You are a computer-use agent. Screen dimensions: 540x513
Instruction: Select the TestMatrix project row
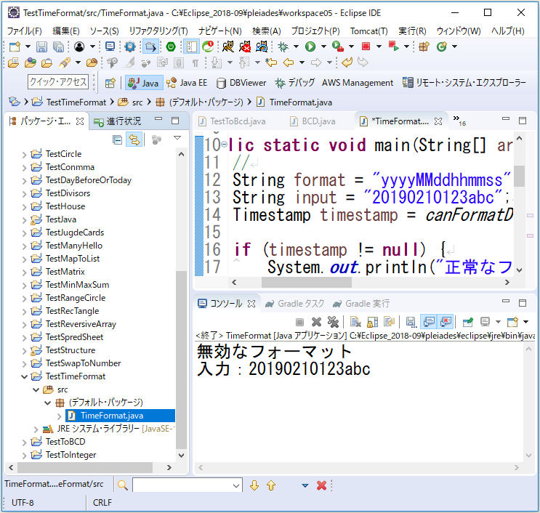tap(65, 272)
